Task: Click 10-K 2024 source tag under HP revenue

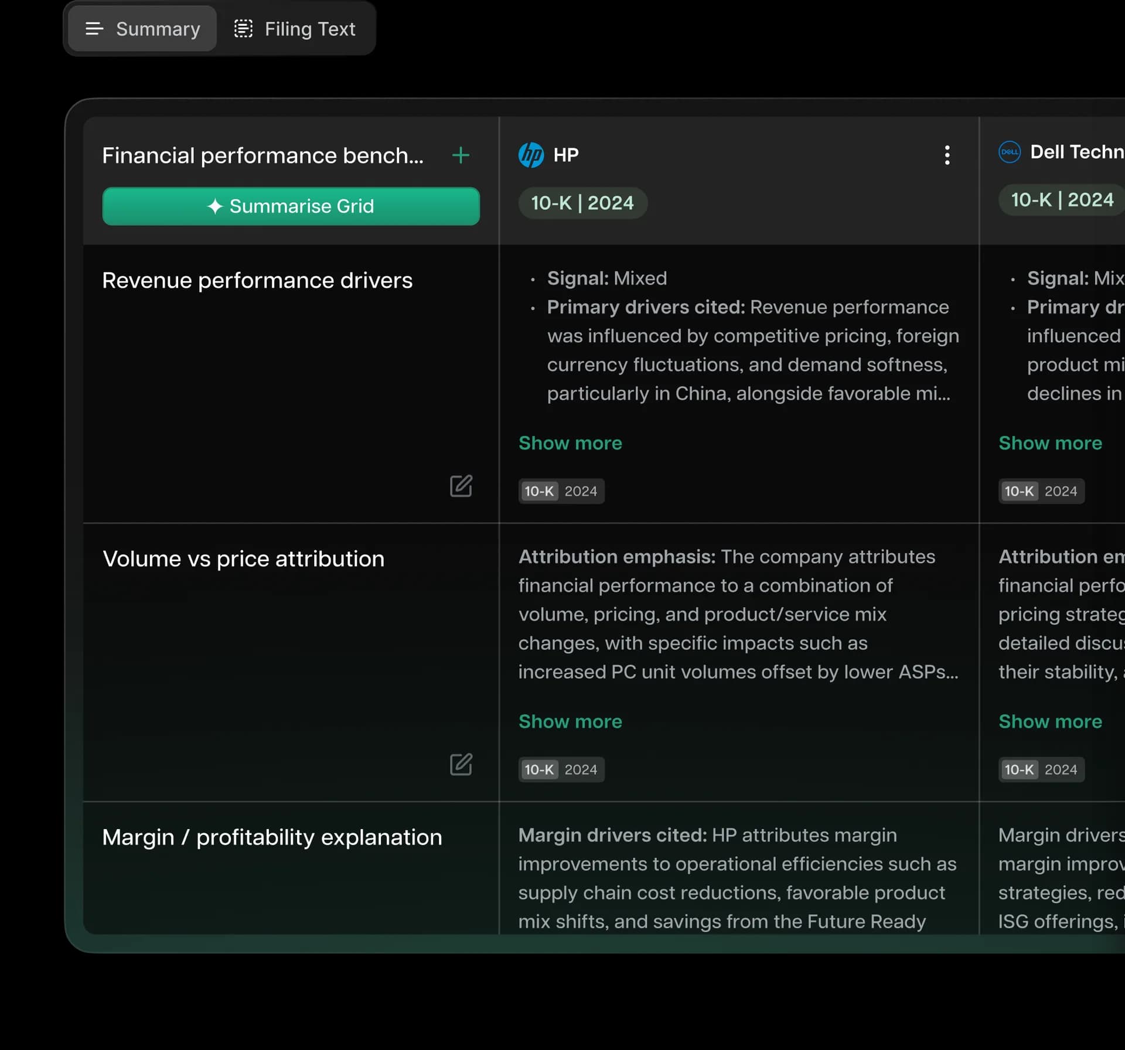Action: [x=561, y=491]
